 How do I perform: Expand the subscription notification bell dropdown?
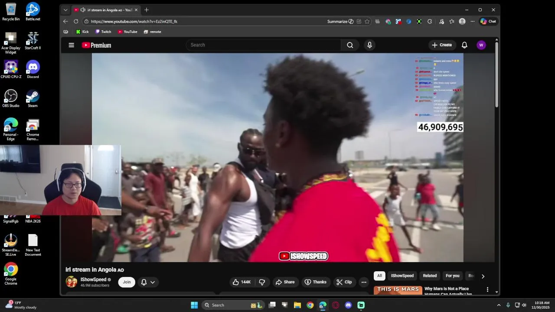pyautogui.click(x=148, y=282)
